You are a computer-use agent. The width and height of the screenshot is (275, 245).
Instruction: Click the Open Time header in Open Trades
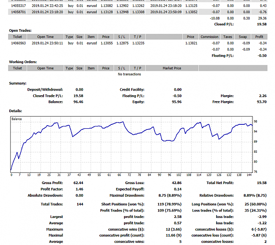[45, 37]
